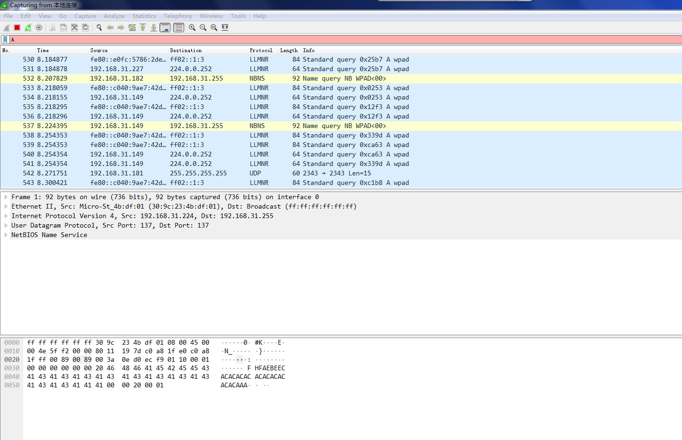Focus the pink display filter input field
Viewport: 682px width, 440px height.
tap(346, 39)
